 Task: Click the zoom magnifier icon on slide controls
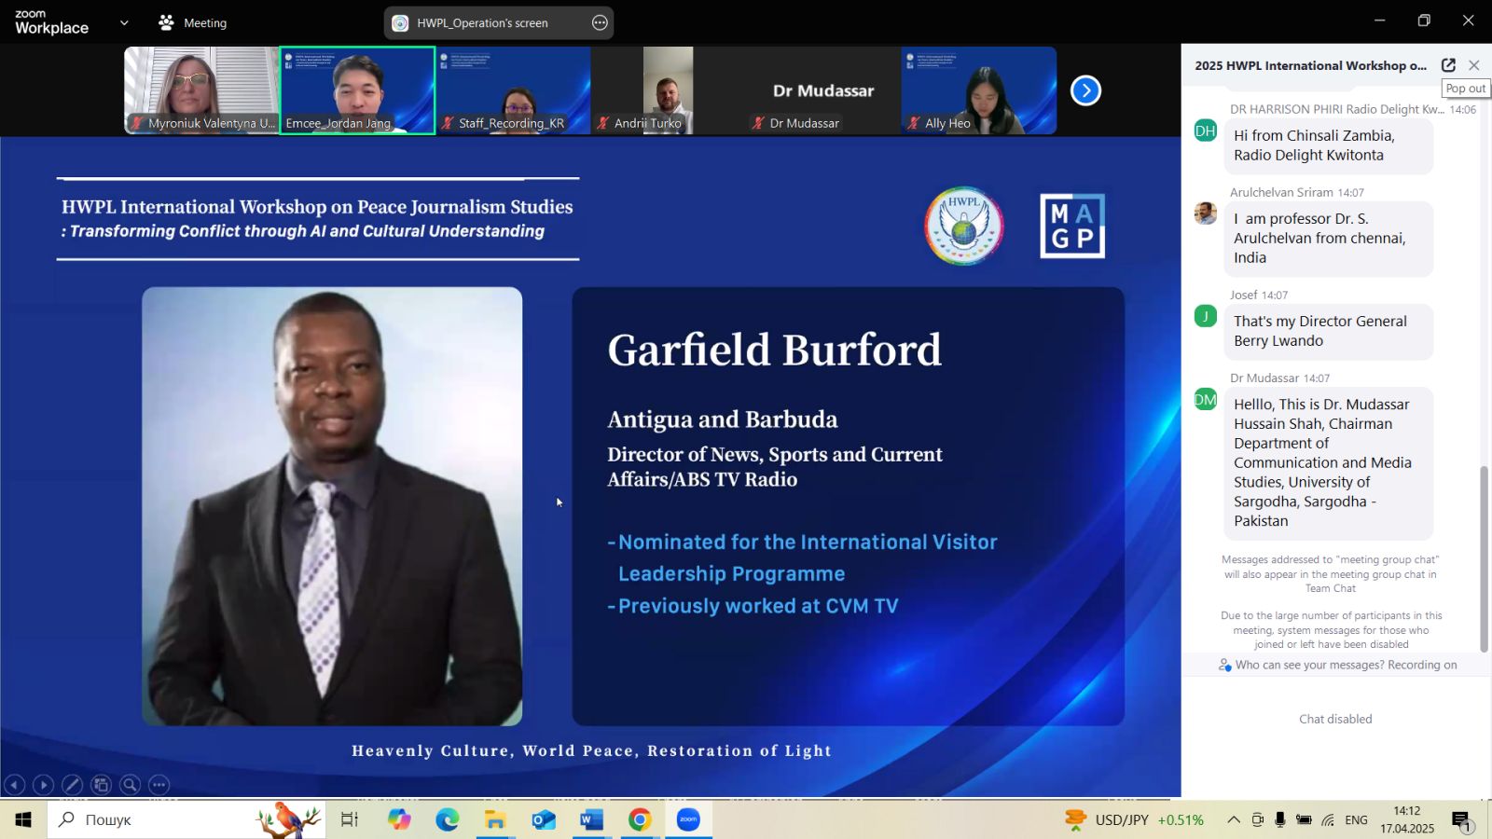130,785
